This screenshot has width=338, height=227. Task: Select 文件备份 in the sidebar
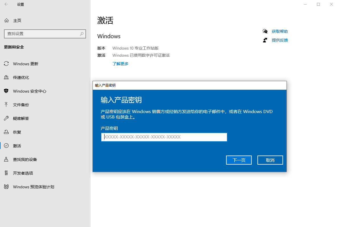tap(21, 105)
